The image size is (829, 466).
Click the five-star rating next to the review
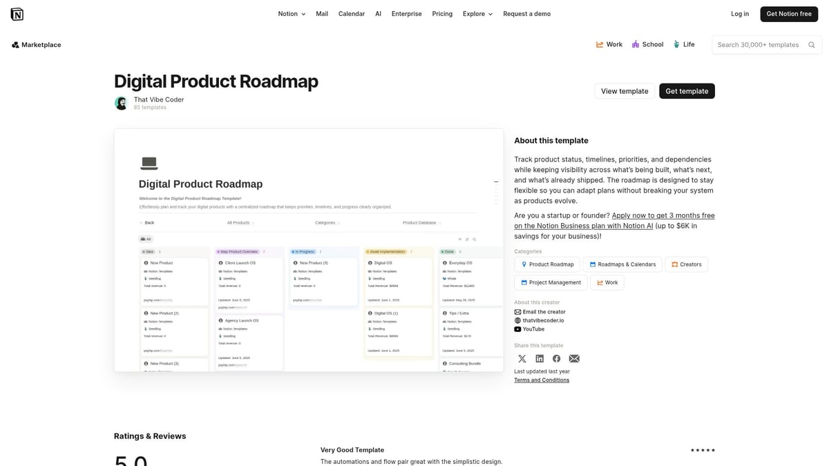(703, 449)
